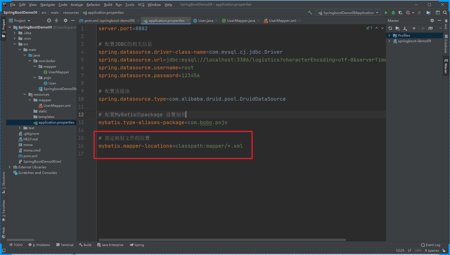This screenshot has height=255, width=450.
Task: Open the Spring tool window
Action: [x=137, y=245]
